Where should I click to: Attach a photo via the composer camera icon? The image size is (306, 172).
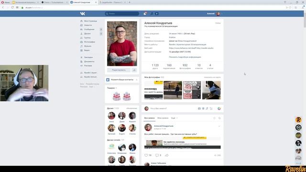(199, 108)
